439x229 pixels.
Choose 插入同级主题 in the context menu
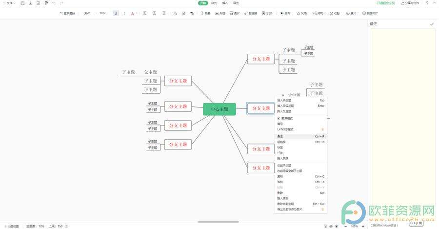click(x=300, y=106)
